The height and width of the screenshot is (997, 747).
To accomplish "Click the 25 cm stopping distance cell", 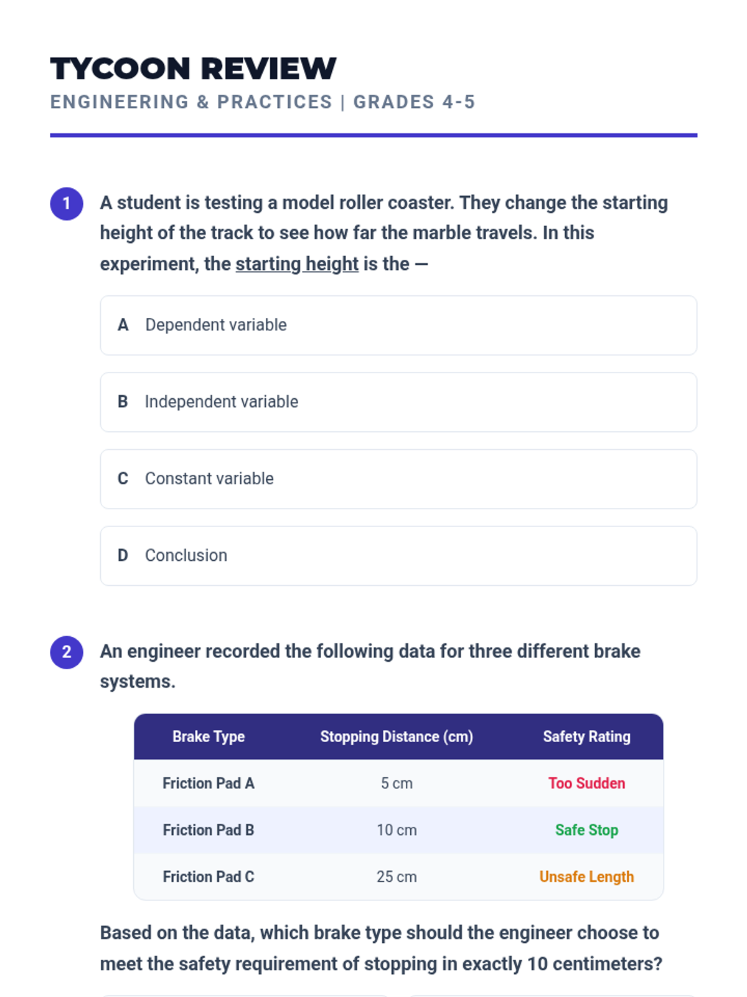I will click(x=397, y=877).
